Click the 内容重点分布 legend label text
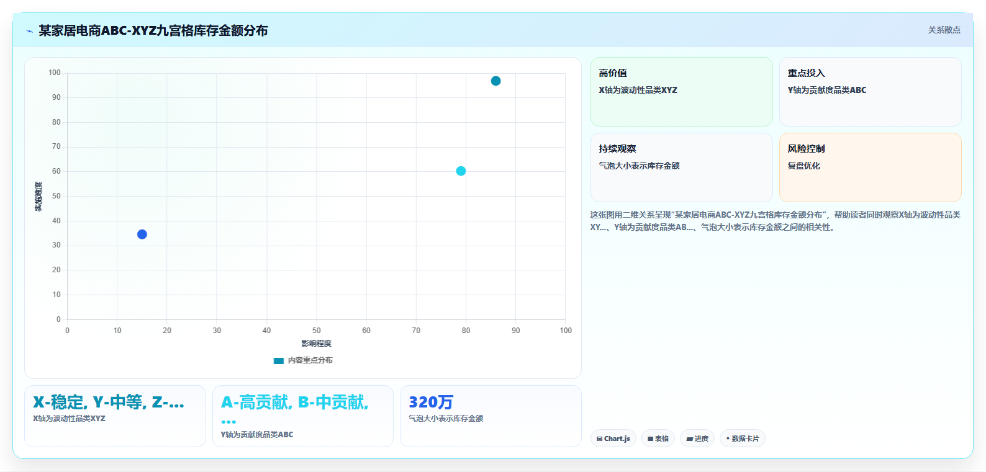The image size is (986, 472). (x=310, y=360)
